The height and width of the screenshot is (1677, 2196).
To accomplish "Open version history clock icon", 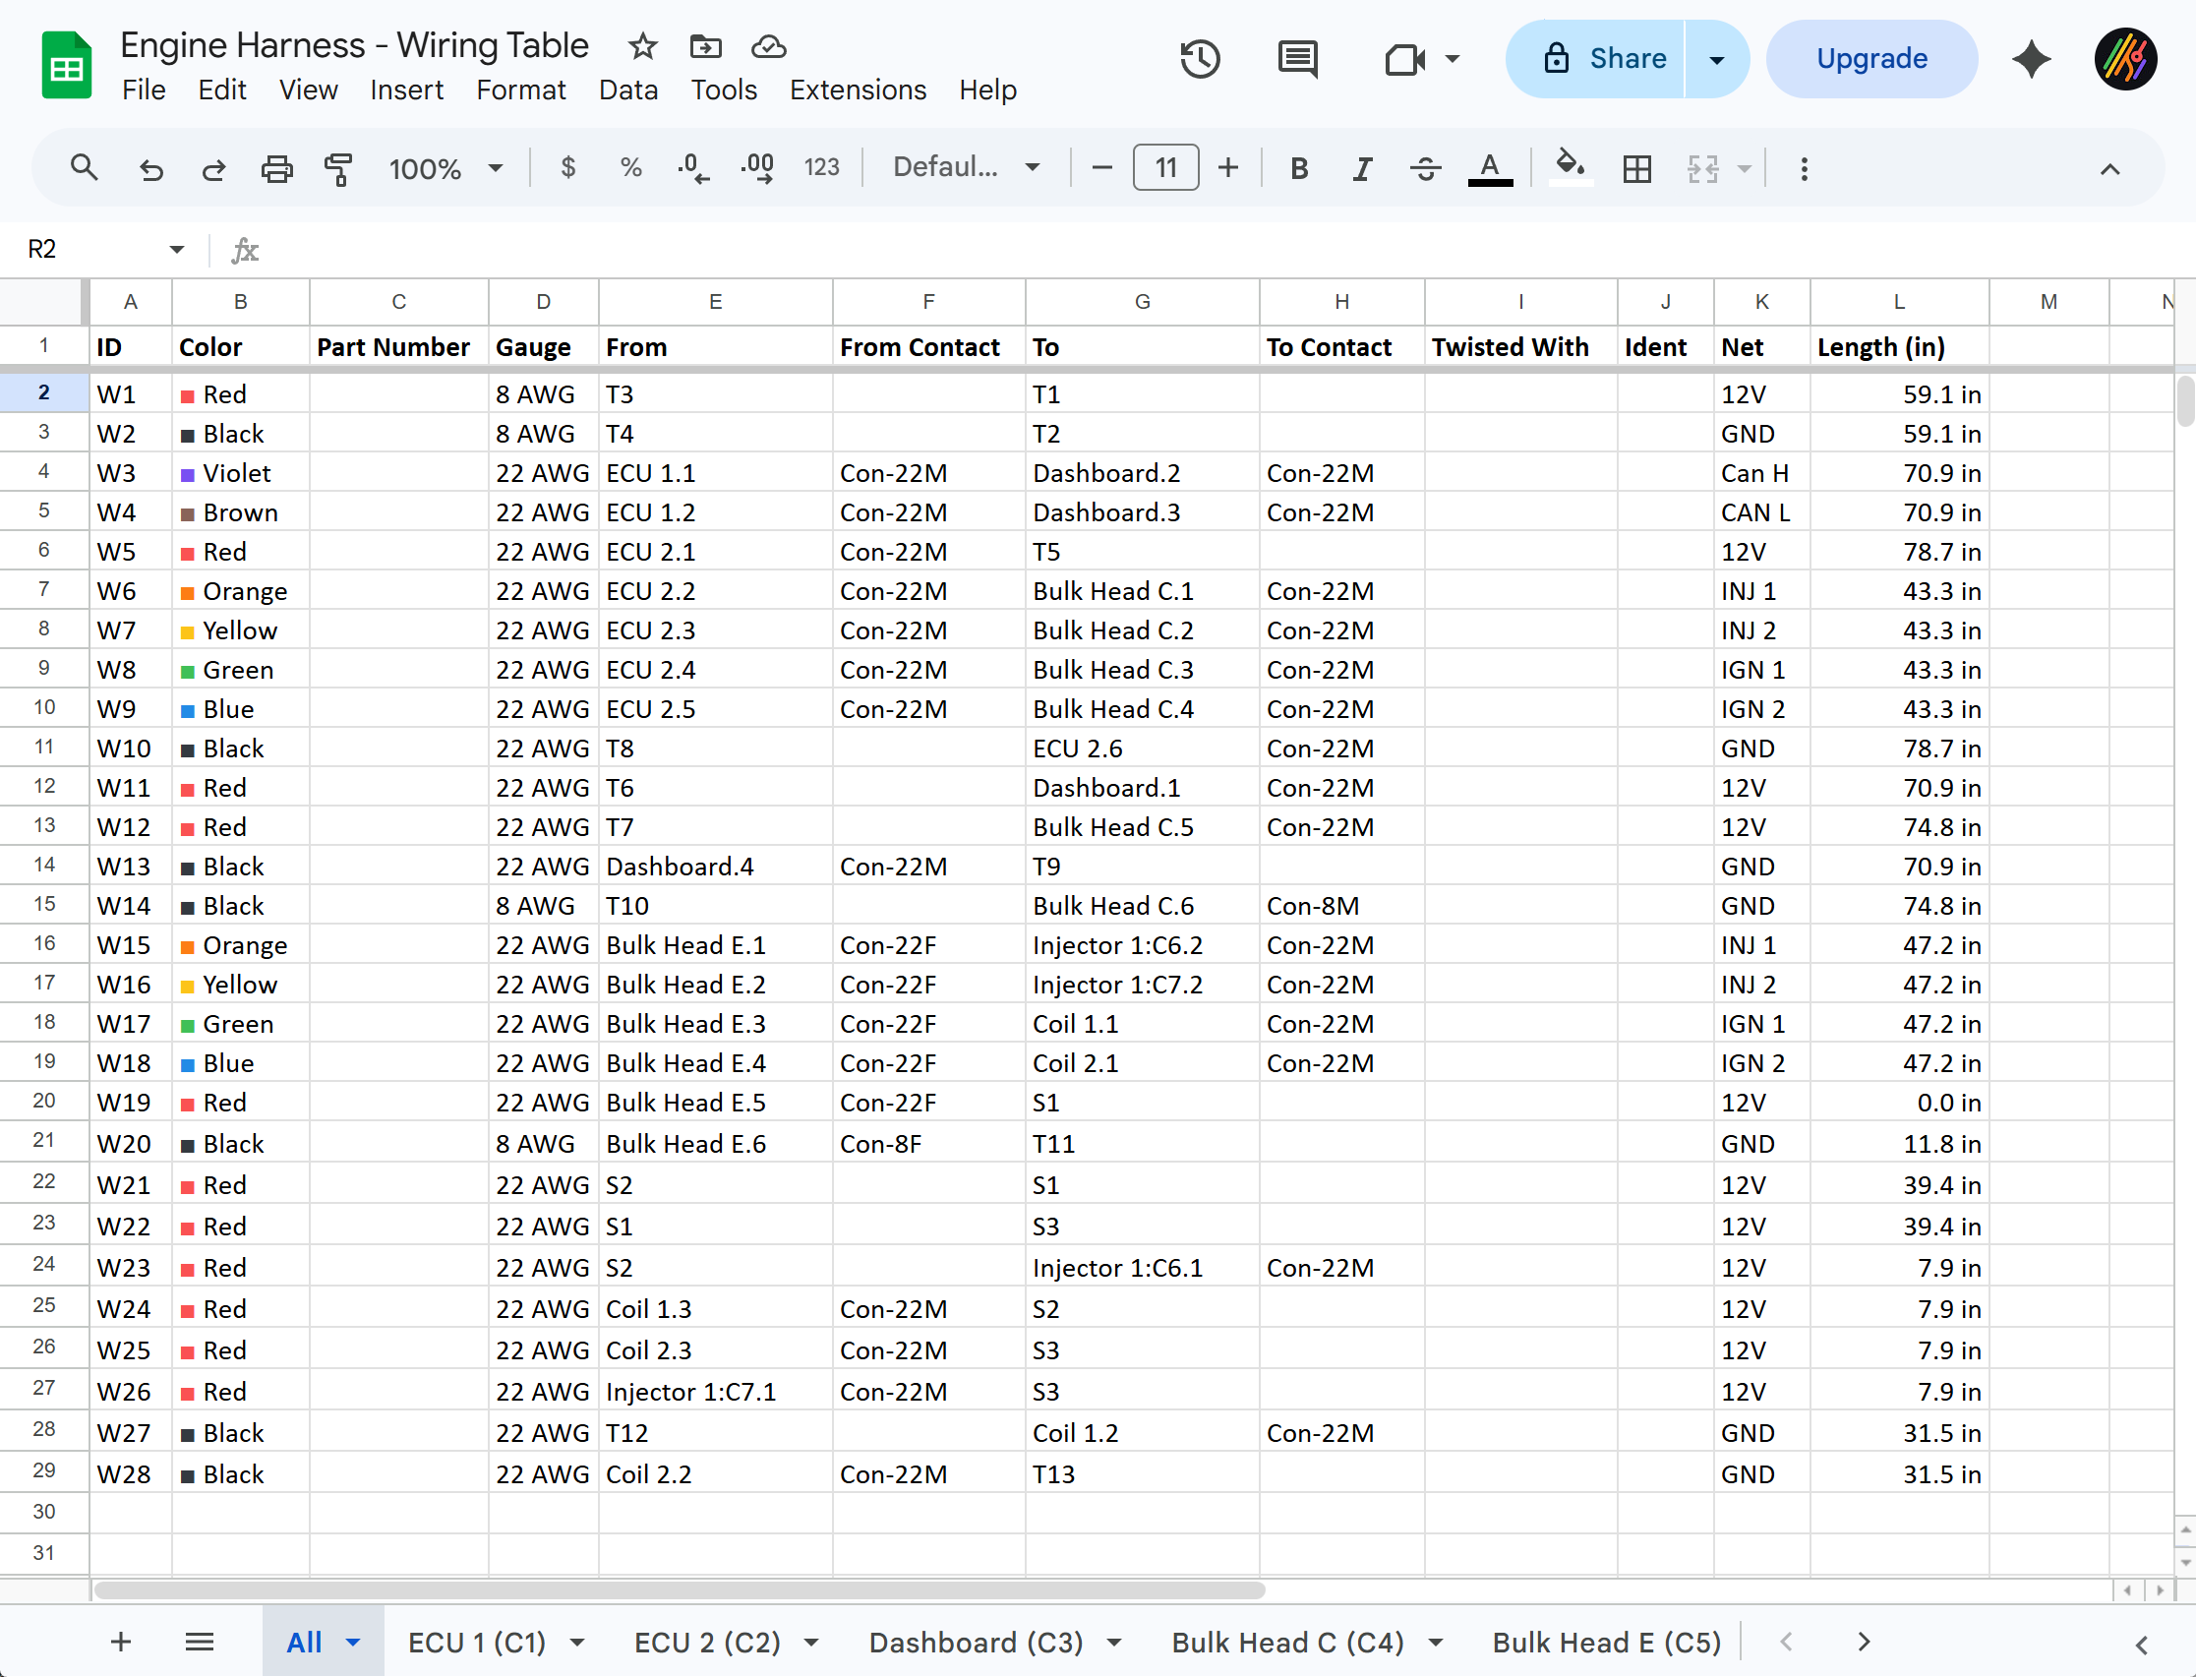I will (1200, 59).
